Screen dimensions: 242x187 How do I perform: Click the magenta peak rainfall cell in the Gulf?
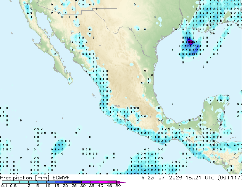click(191, 42)
